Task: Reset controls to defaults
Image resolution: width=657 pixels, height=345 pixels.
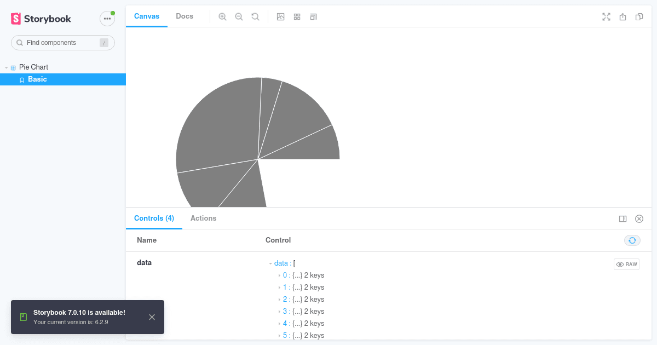Action: (632, 240)
